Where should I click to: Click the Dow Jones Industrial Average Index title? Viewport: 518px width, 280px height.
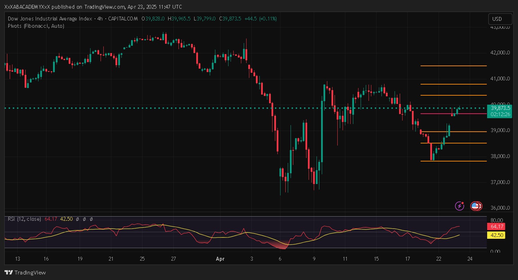pos(50,19)
